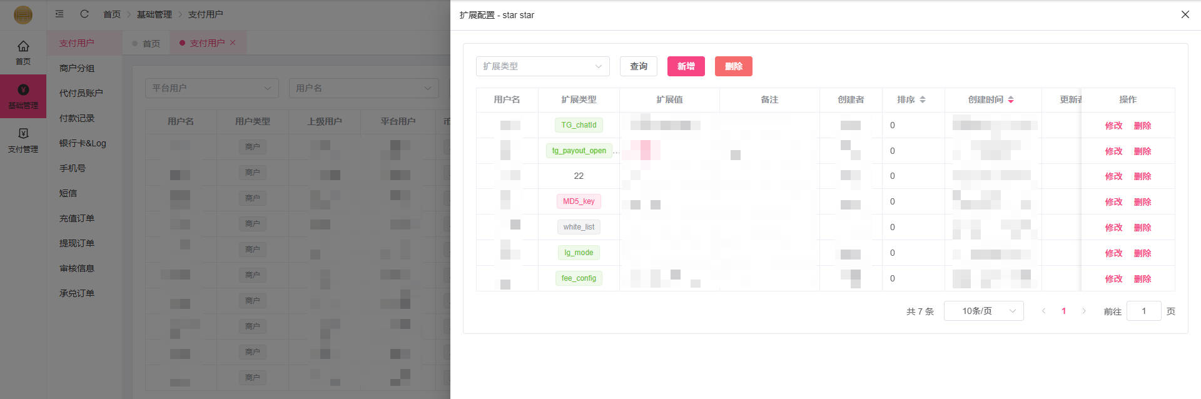Expand the 平台用户 dropdown filter
The width and height of the screenshot is (1201, 399).
tap(211, 88)
